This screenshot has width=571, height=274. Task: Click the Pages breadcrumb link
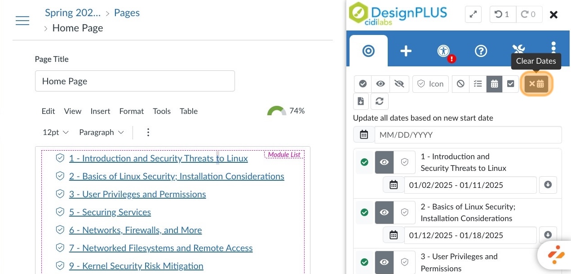coord(127,13)
